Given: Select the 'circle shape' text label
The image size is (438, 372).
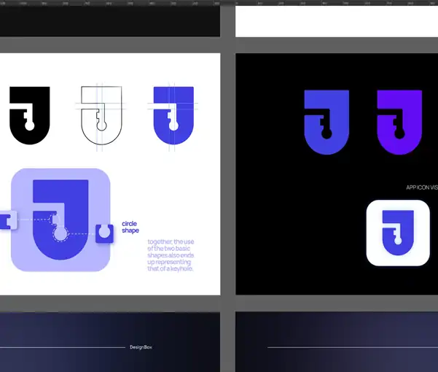Looking at the screenshot, I should [130, 227].
